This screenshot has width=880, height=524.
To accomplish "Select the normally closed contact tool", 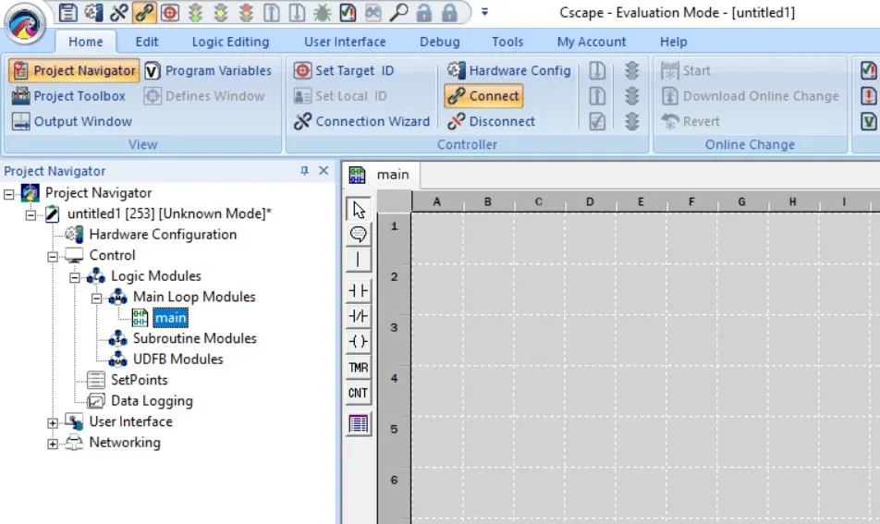I will (358, 316).
